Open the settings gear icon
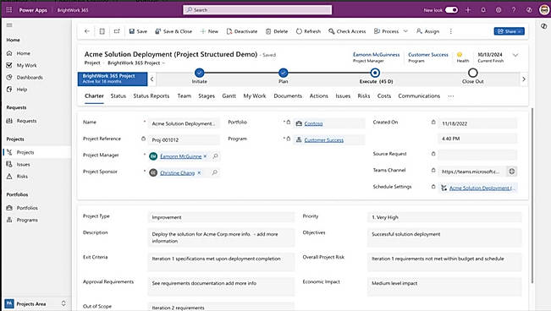The height and width of the screenshot is (311, 551). (499, 10)
